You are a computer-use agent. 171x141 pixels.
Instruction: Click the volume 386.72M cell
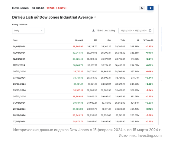pos(135,90)
